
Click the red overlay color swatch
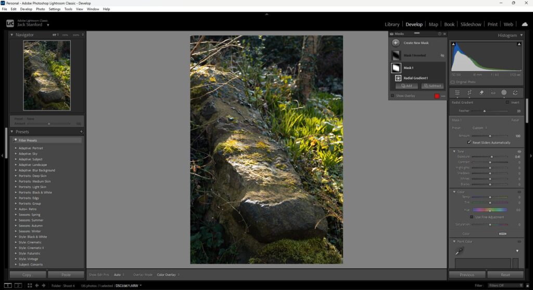tap(437, 96)
